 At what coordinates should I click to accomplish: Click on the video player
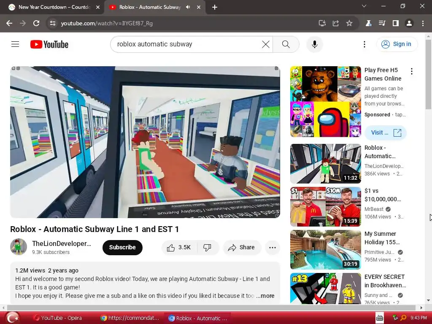(x=145, y=142)
